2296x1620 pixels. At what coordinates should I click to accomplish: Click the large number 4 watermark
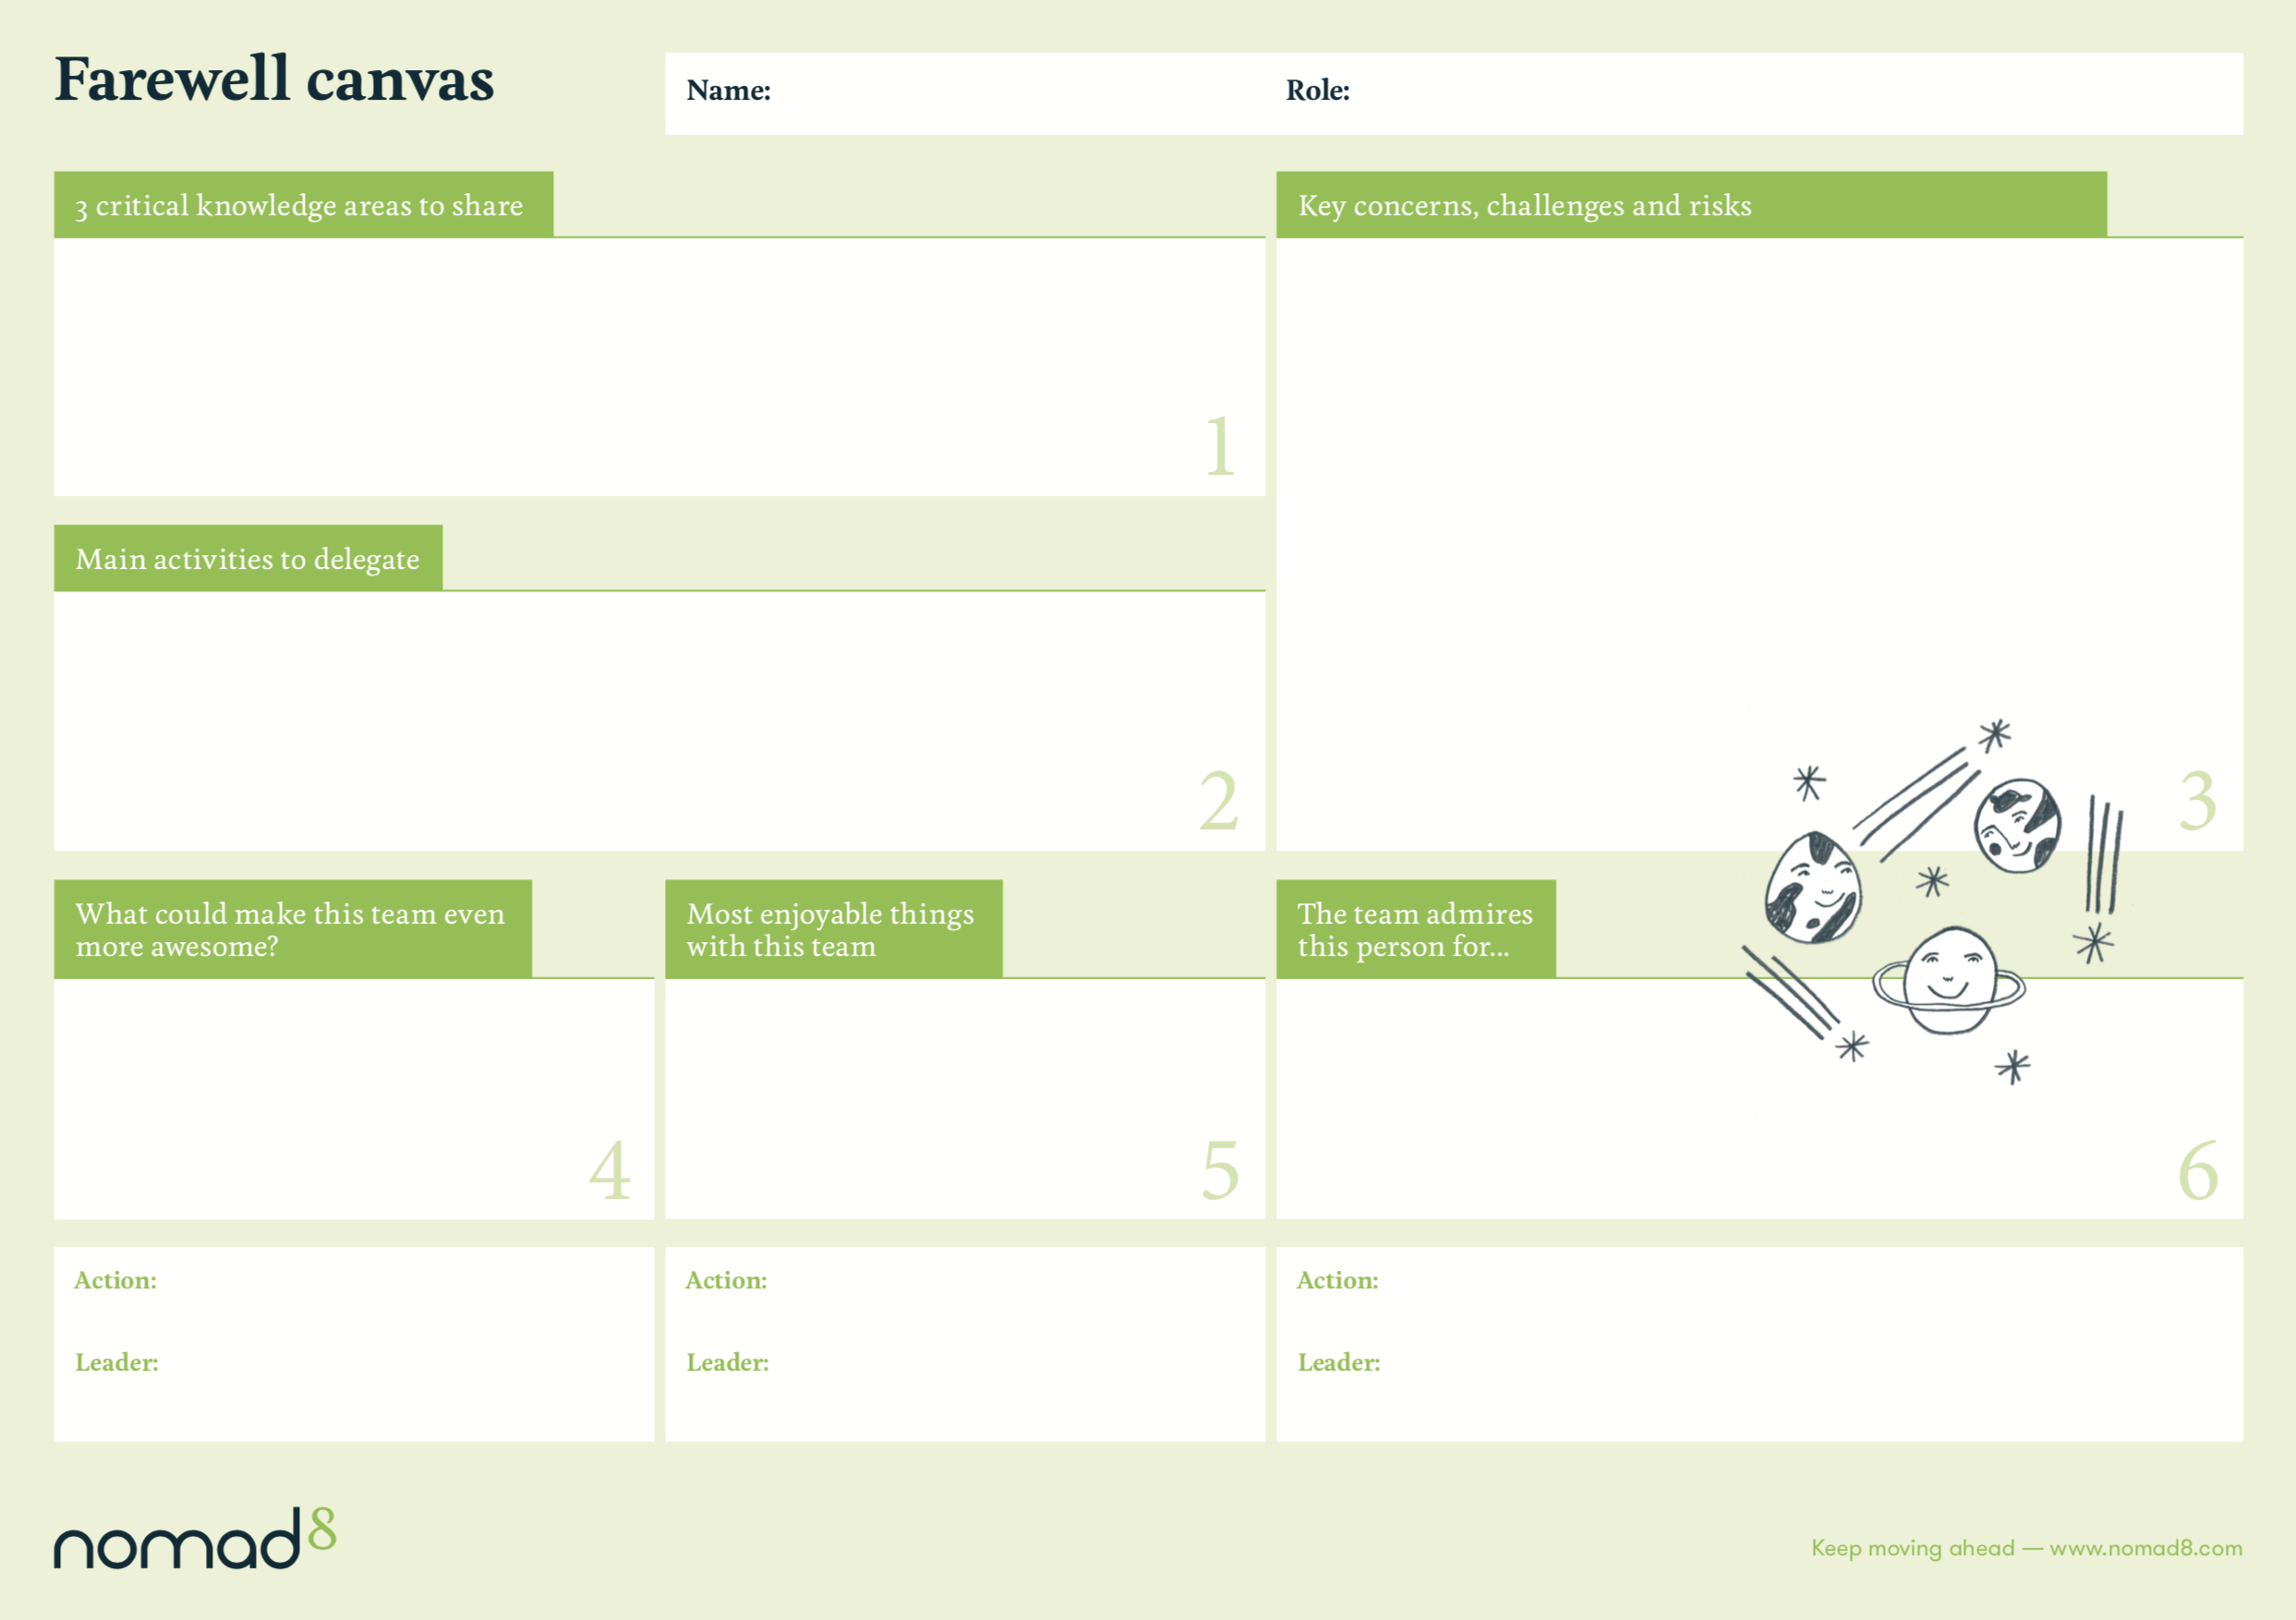point(609,1171)
